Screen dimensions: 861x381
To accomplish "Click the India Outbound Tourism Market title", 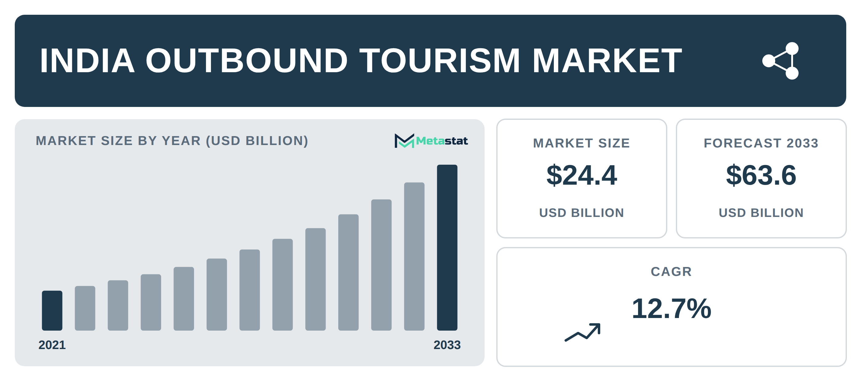I will (x=361, y=61).
